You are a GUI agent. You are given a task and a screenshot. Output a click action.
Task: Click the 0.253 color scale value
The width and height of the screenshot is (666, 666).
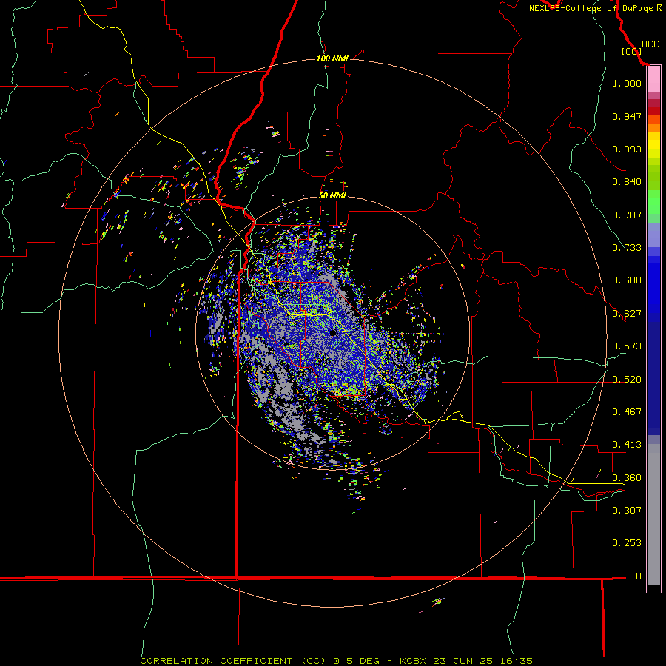point(627,543)
